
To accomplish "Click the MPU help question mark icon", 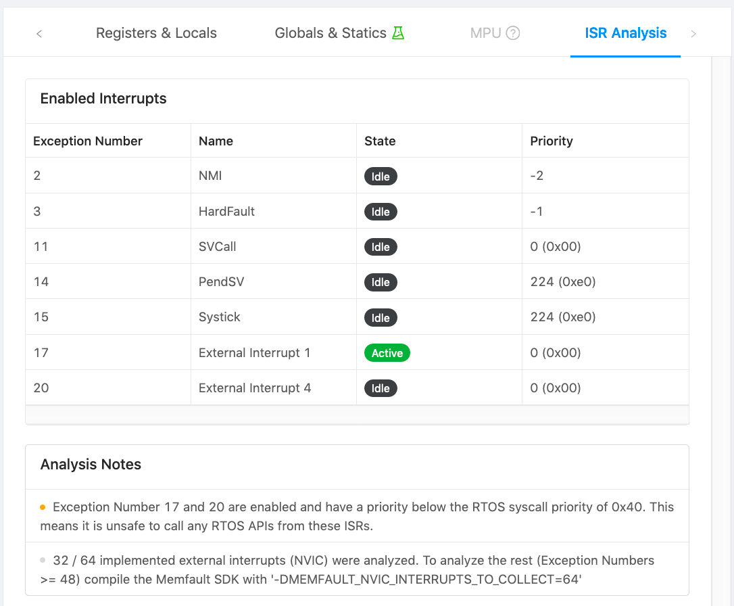I will click(513, 33).
